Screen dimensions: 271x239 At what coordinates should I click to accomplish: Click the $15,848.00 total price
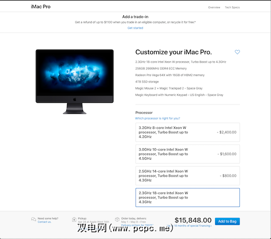click(x=193, y=220)
